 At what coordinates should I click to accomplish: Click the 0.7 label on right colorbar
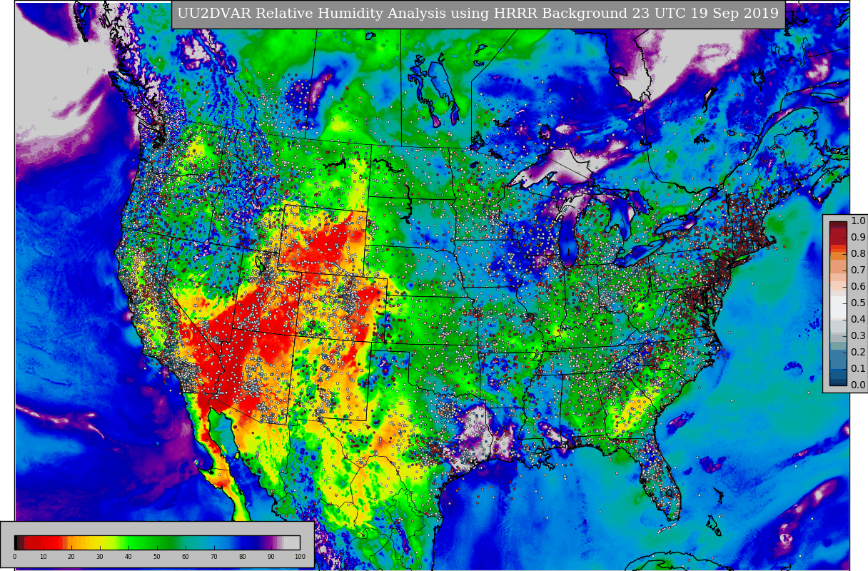point(858,271)
